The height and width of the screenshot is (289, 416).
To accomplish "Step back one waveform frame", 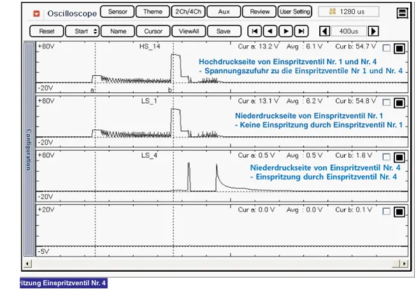I will 270,31.
